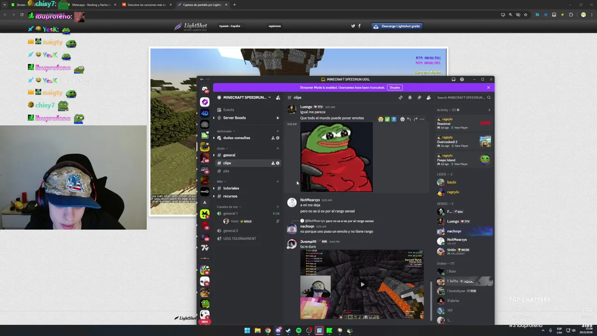The width and height of the screenshot is (597, 336).
Task: Open the recursos channel
Action: [x=248, y=196]
